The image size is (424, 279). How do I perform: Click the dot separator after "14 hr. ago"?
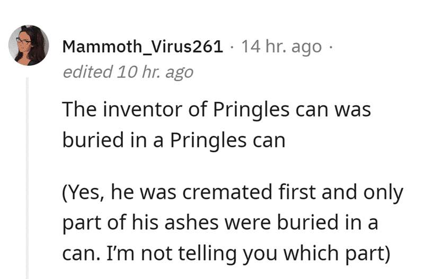330,47
